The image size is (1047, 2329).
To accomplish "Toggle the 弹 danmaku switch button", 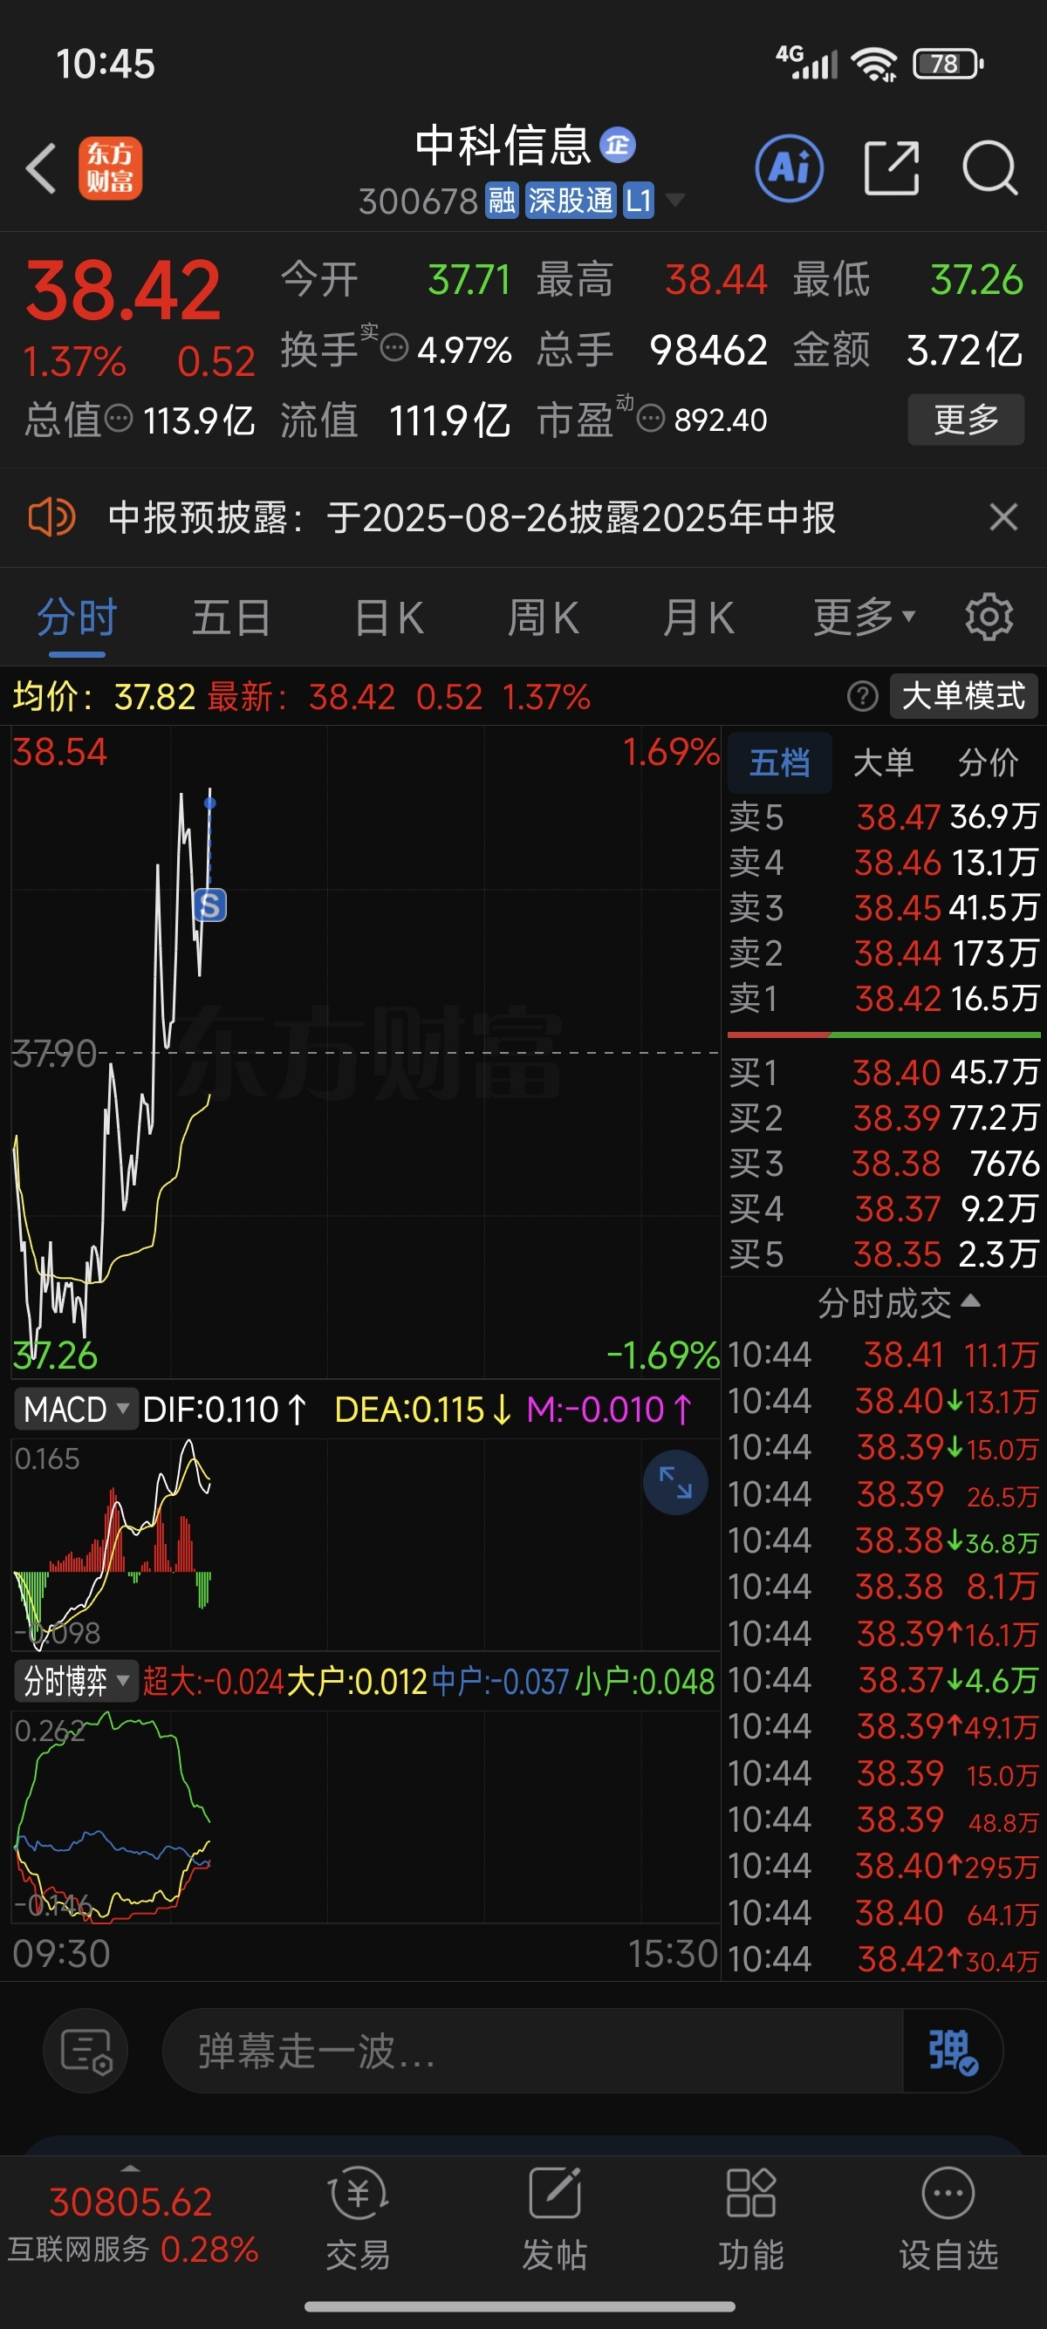I will coord(953,2051).
